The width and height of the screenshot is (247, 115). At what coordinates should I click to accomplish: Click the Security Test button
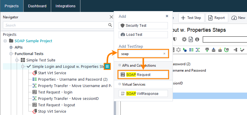(143, 26)
